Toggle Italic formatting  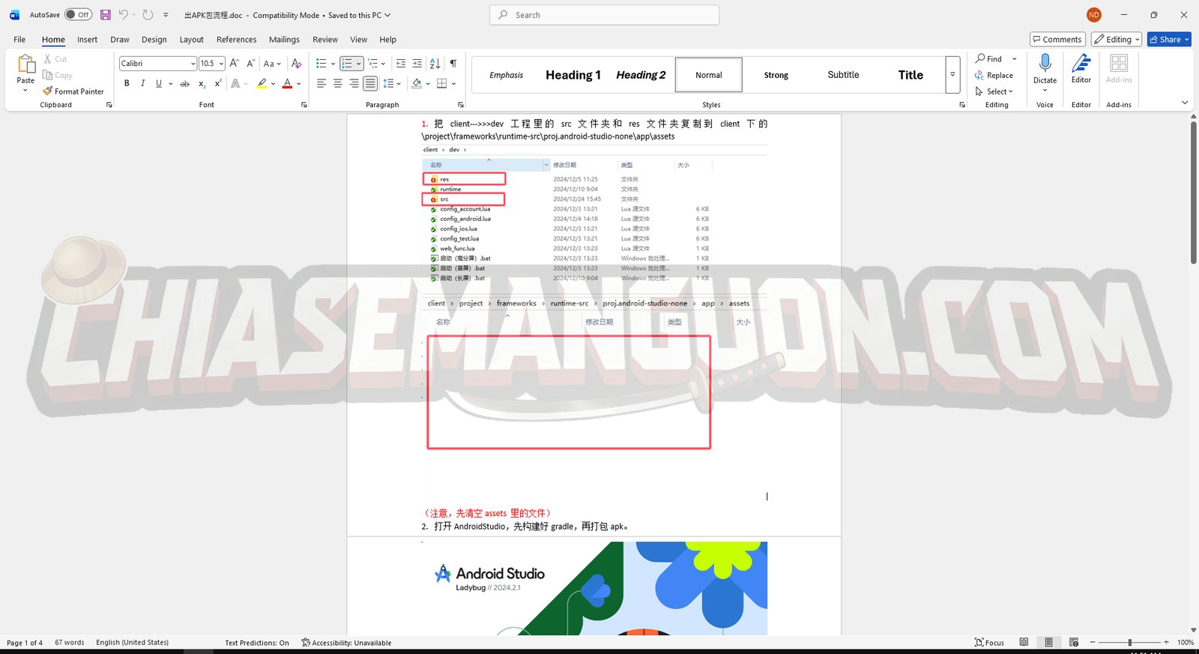tap(142, 84)
